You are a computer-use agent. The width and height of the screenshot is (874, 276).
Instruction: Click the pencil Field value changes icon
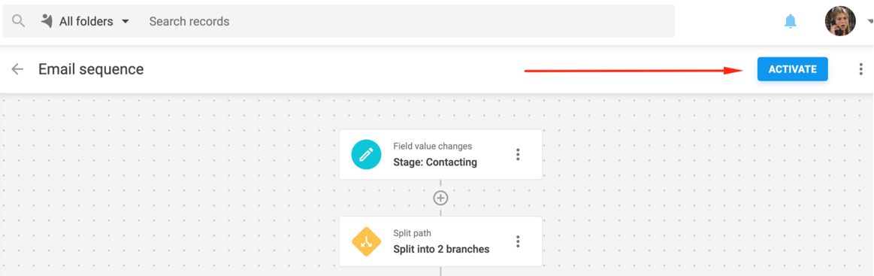366,154
